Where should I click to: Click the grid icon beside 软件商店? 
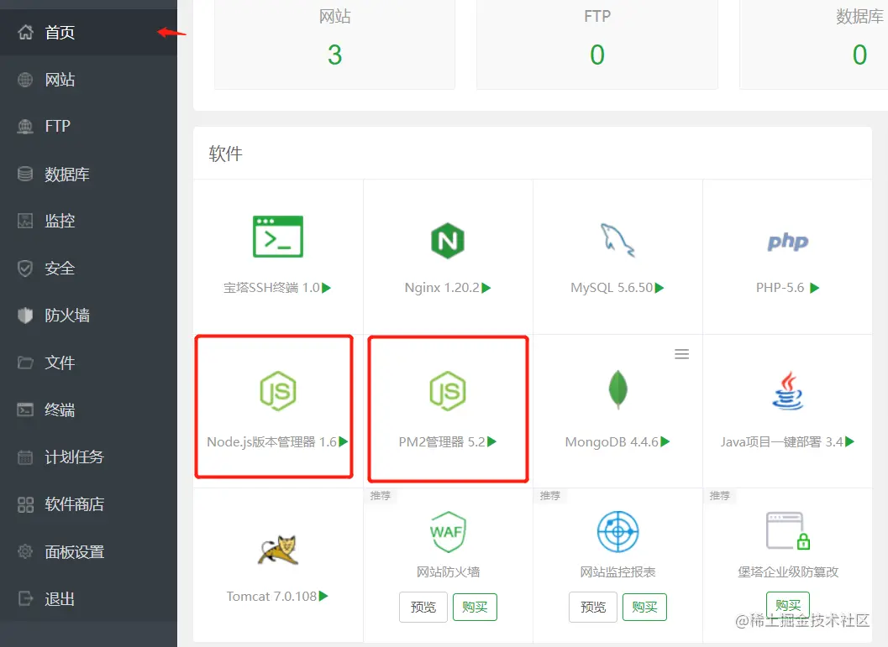click(x=25, y=504)
